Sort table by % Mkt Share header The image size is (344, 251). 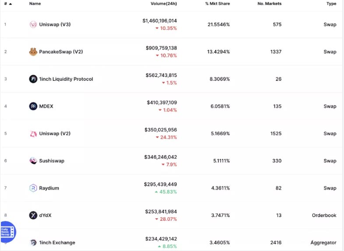click(218, 3)
